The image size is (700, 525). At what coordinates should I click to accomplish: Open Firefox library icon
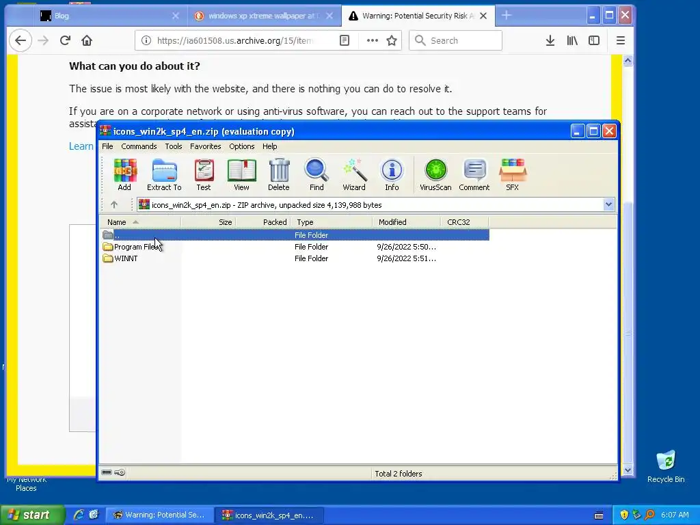[x=572, y=40]
